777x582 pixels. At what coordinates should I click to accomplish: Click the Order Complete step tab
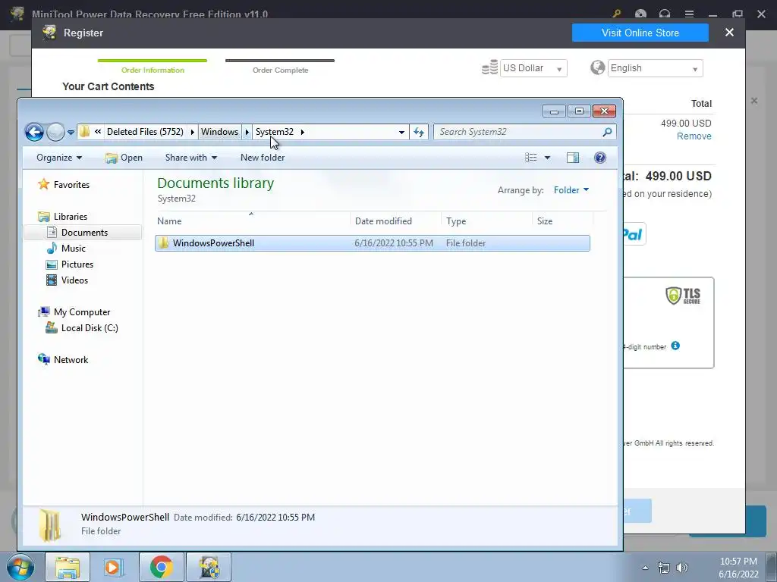pos(280,66)
